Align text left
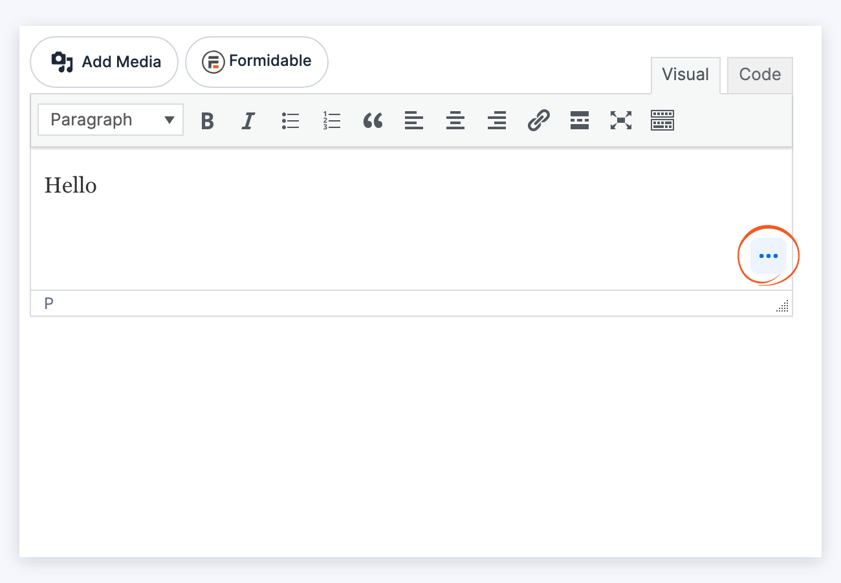The height and width of the screenshot is (583, 841). click(414, 120)
